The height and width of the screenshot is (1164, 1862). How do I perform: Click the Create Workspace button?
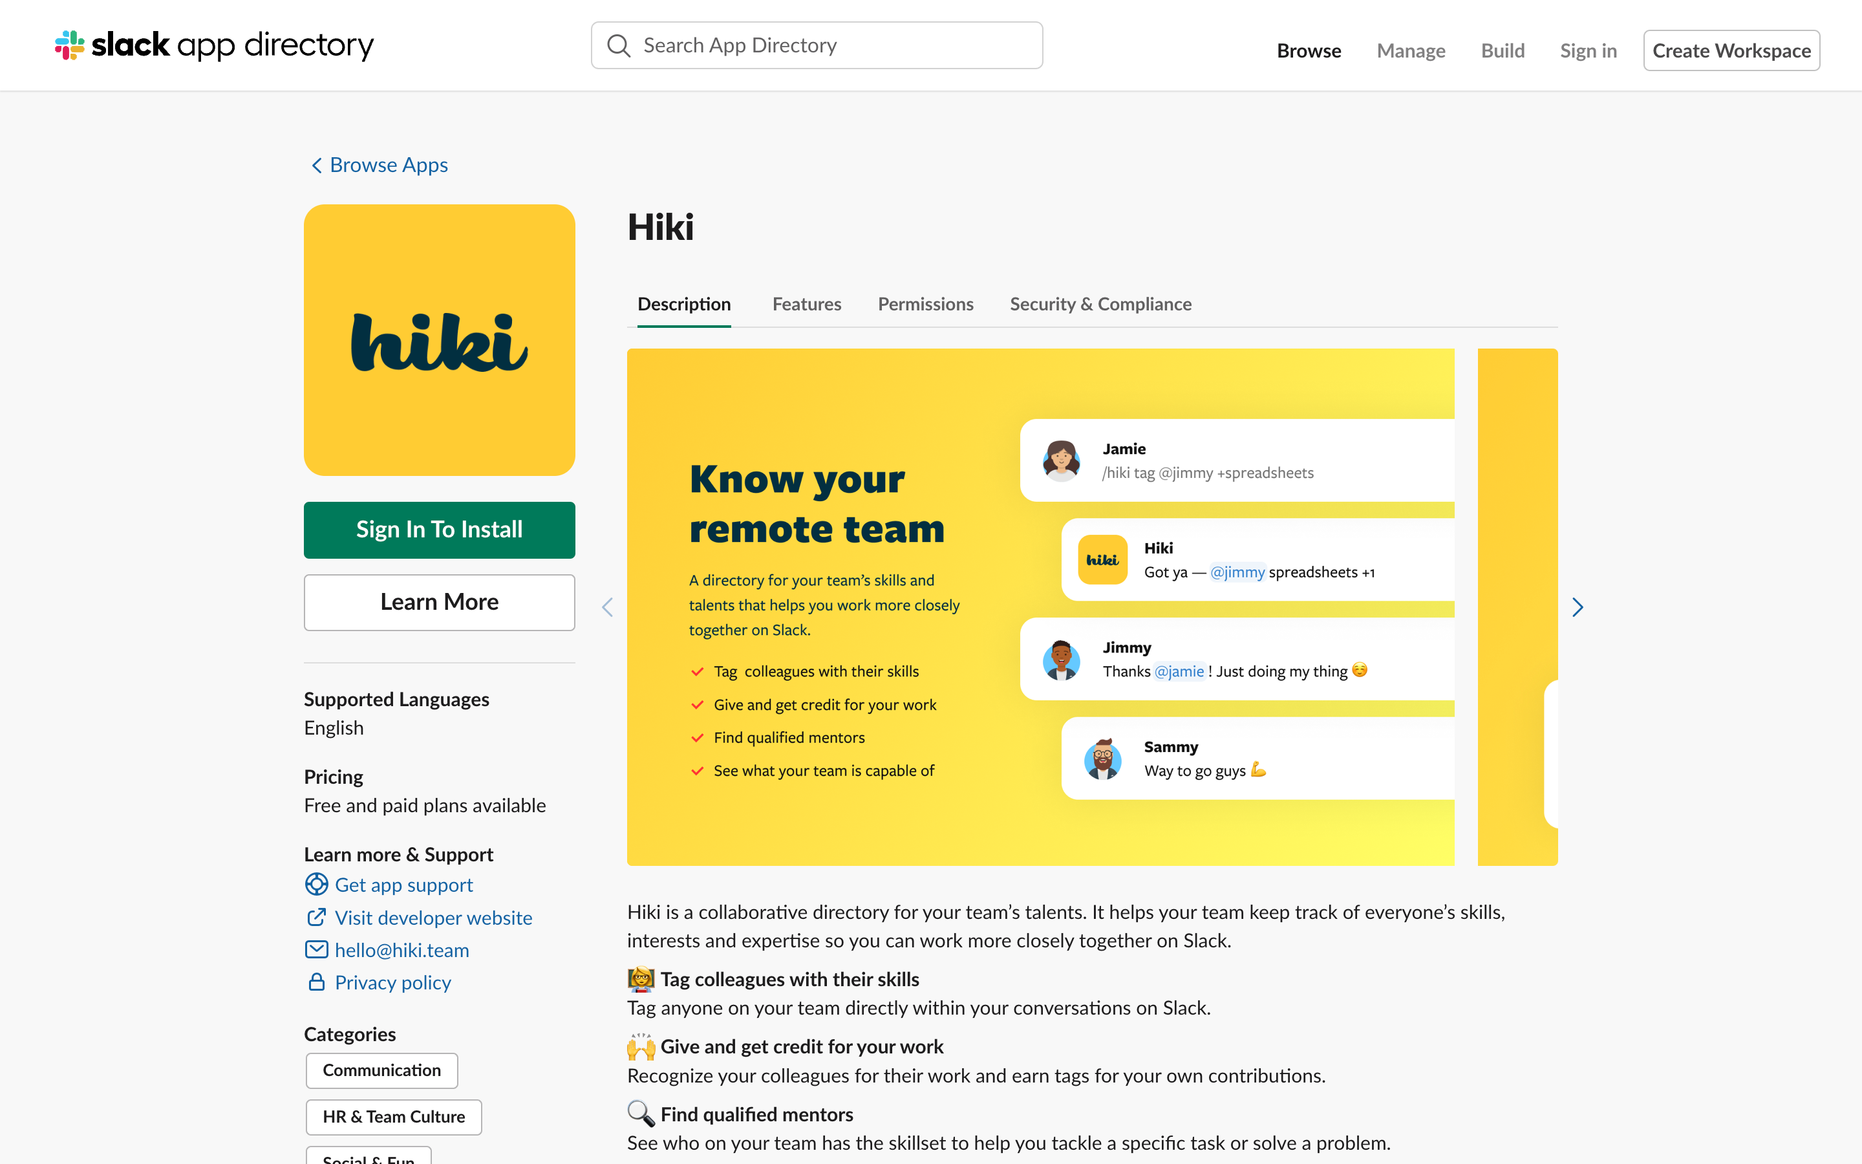coord(1731,51)
